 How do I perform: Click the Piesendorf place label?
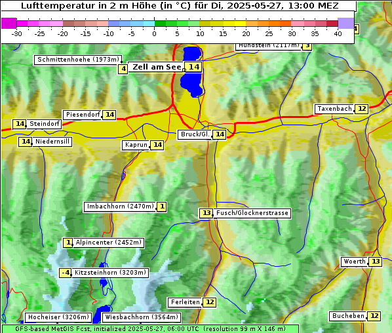tap(83, 115)
